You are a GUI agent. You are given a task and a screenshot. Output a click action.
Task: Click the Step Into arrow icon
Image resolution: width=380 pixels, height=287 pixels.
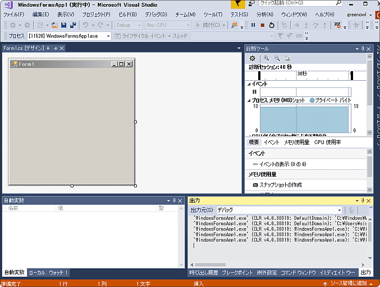click(x=306, y=25)
